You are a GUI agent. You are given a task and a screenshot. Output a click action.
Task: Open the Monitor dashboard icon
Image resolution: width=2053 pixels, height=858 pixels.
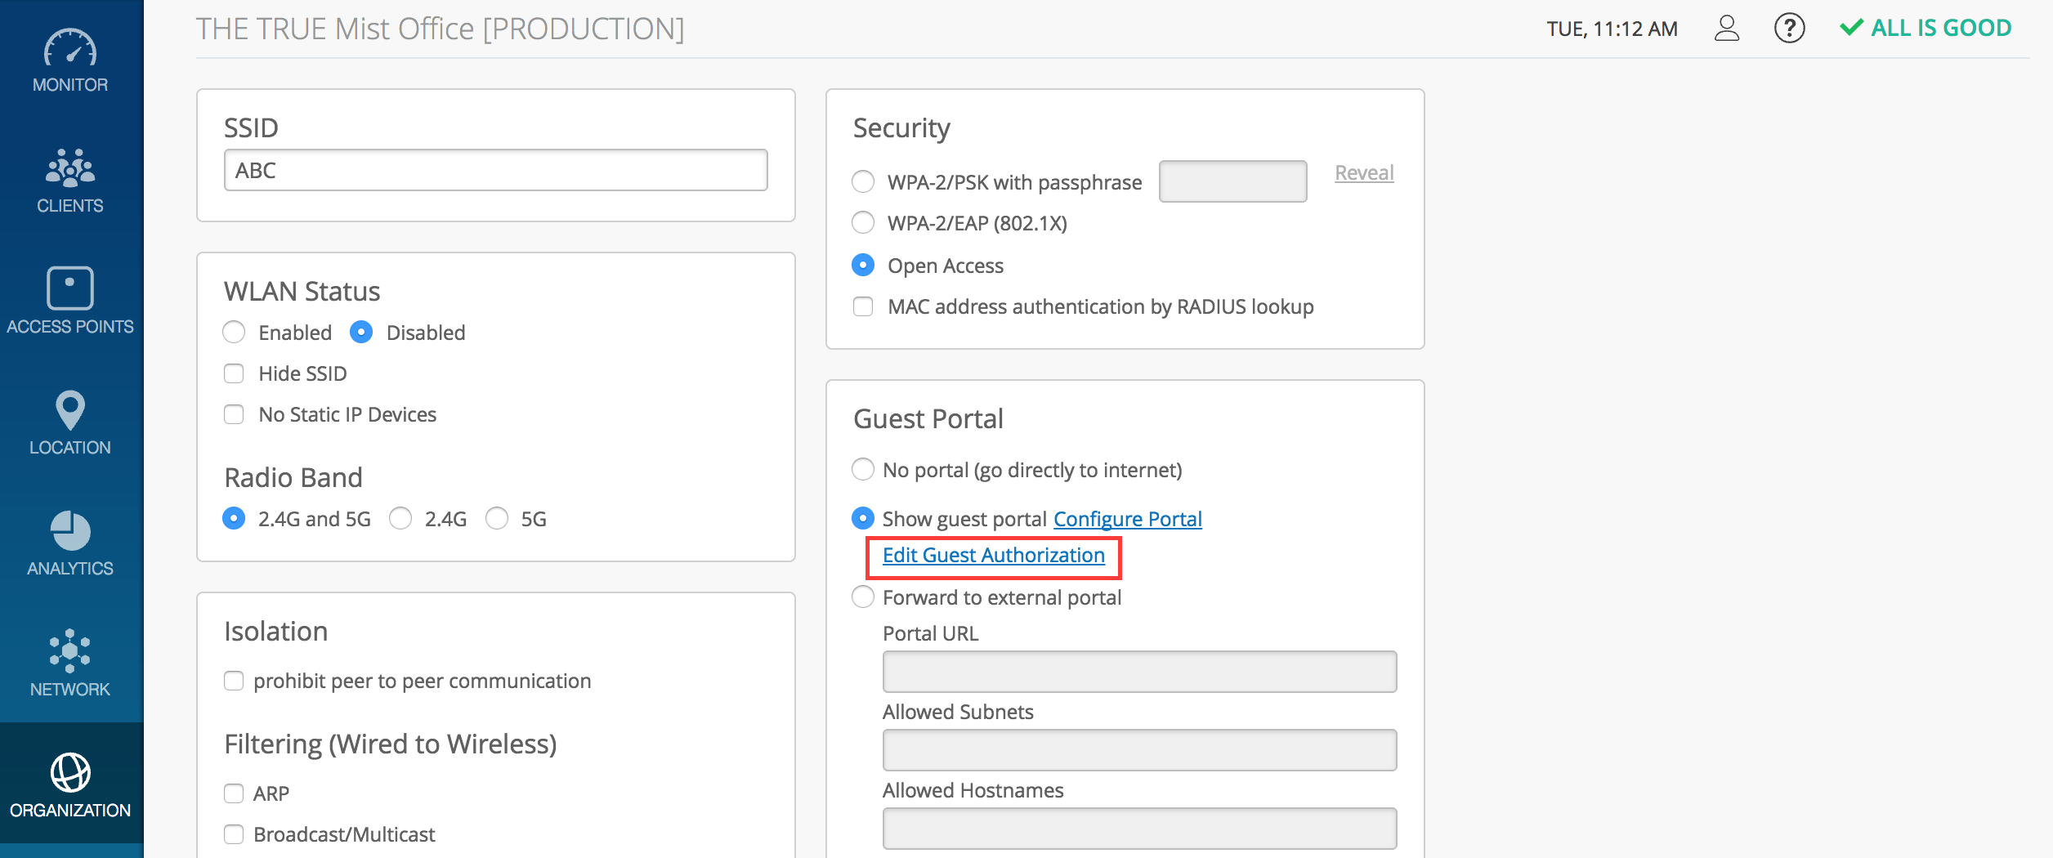pos(70,49)
